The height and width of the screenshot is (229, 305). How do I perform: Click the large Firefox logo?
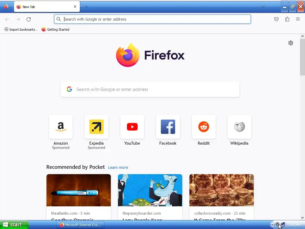click(x=128, y=55)
